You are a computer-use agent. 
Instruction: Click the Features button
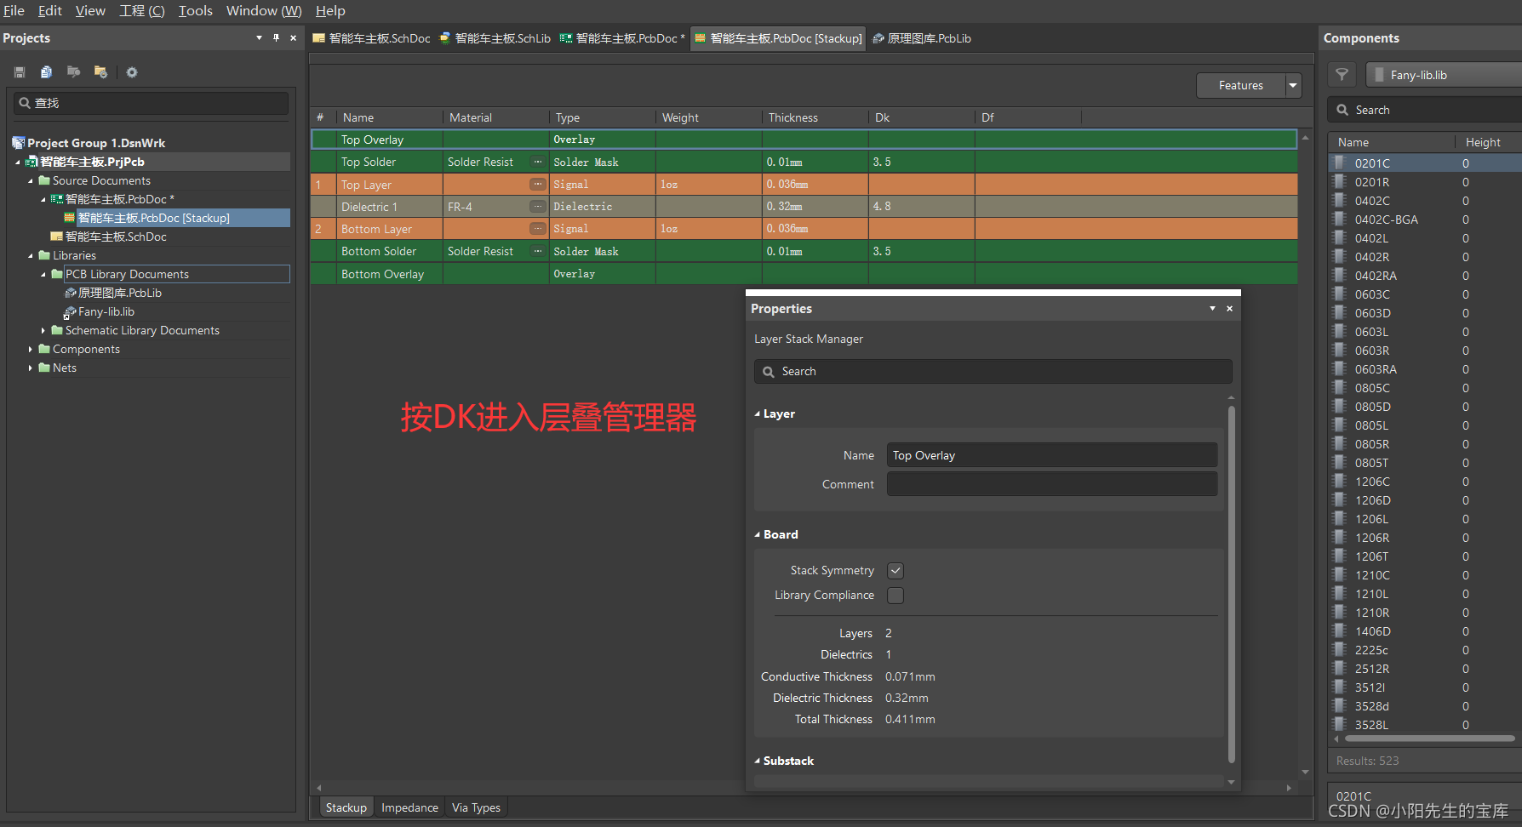click(1240, 85)
